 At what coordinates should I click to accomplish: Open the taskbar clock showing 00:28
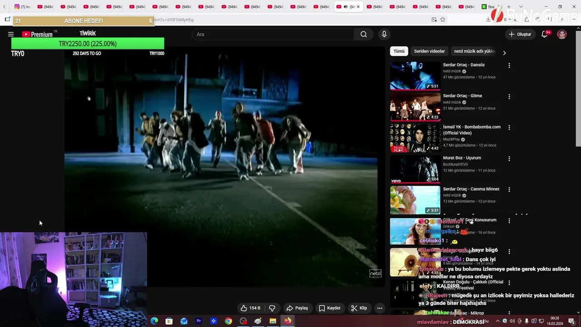pyautogui.click(x=555, y=321)
